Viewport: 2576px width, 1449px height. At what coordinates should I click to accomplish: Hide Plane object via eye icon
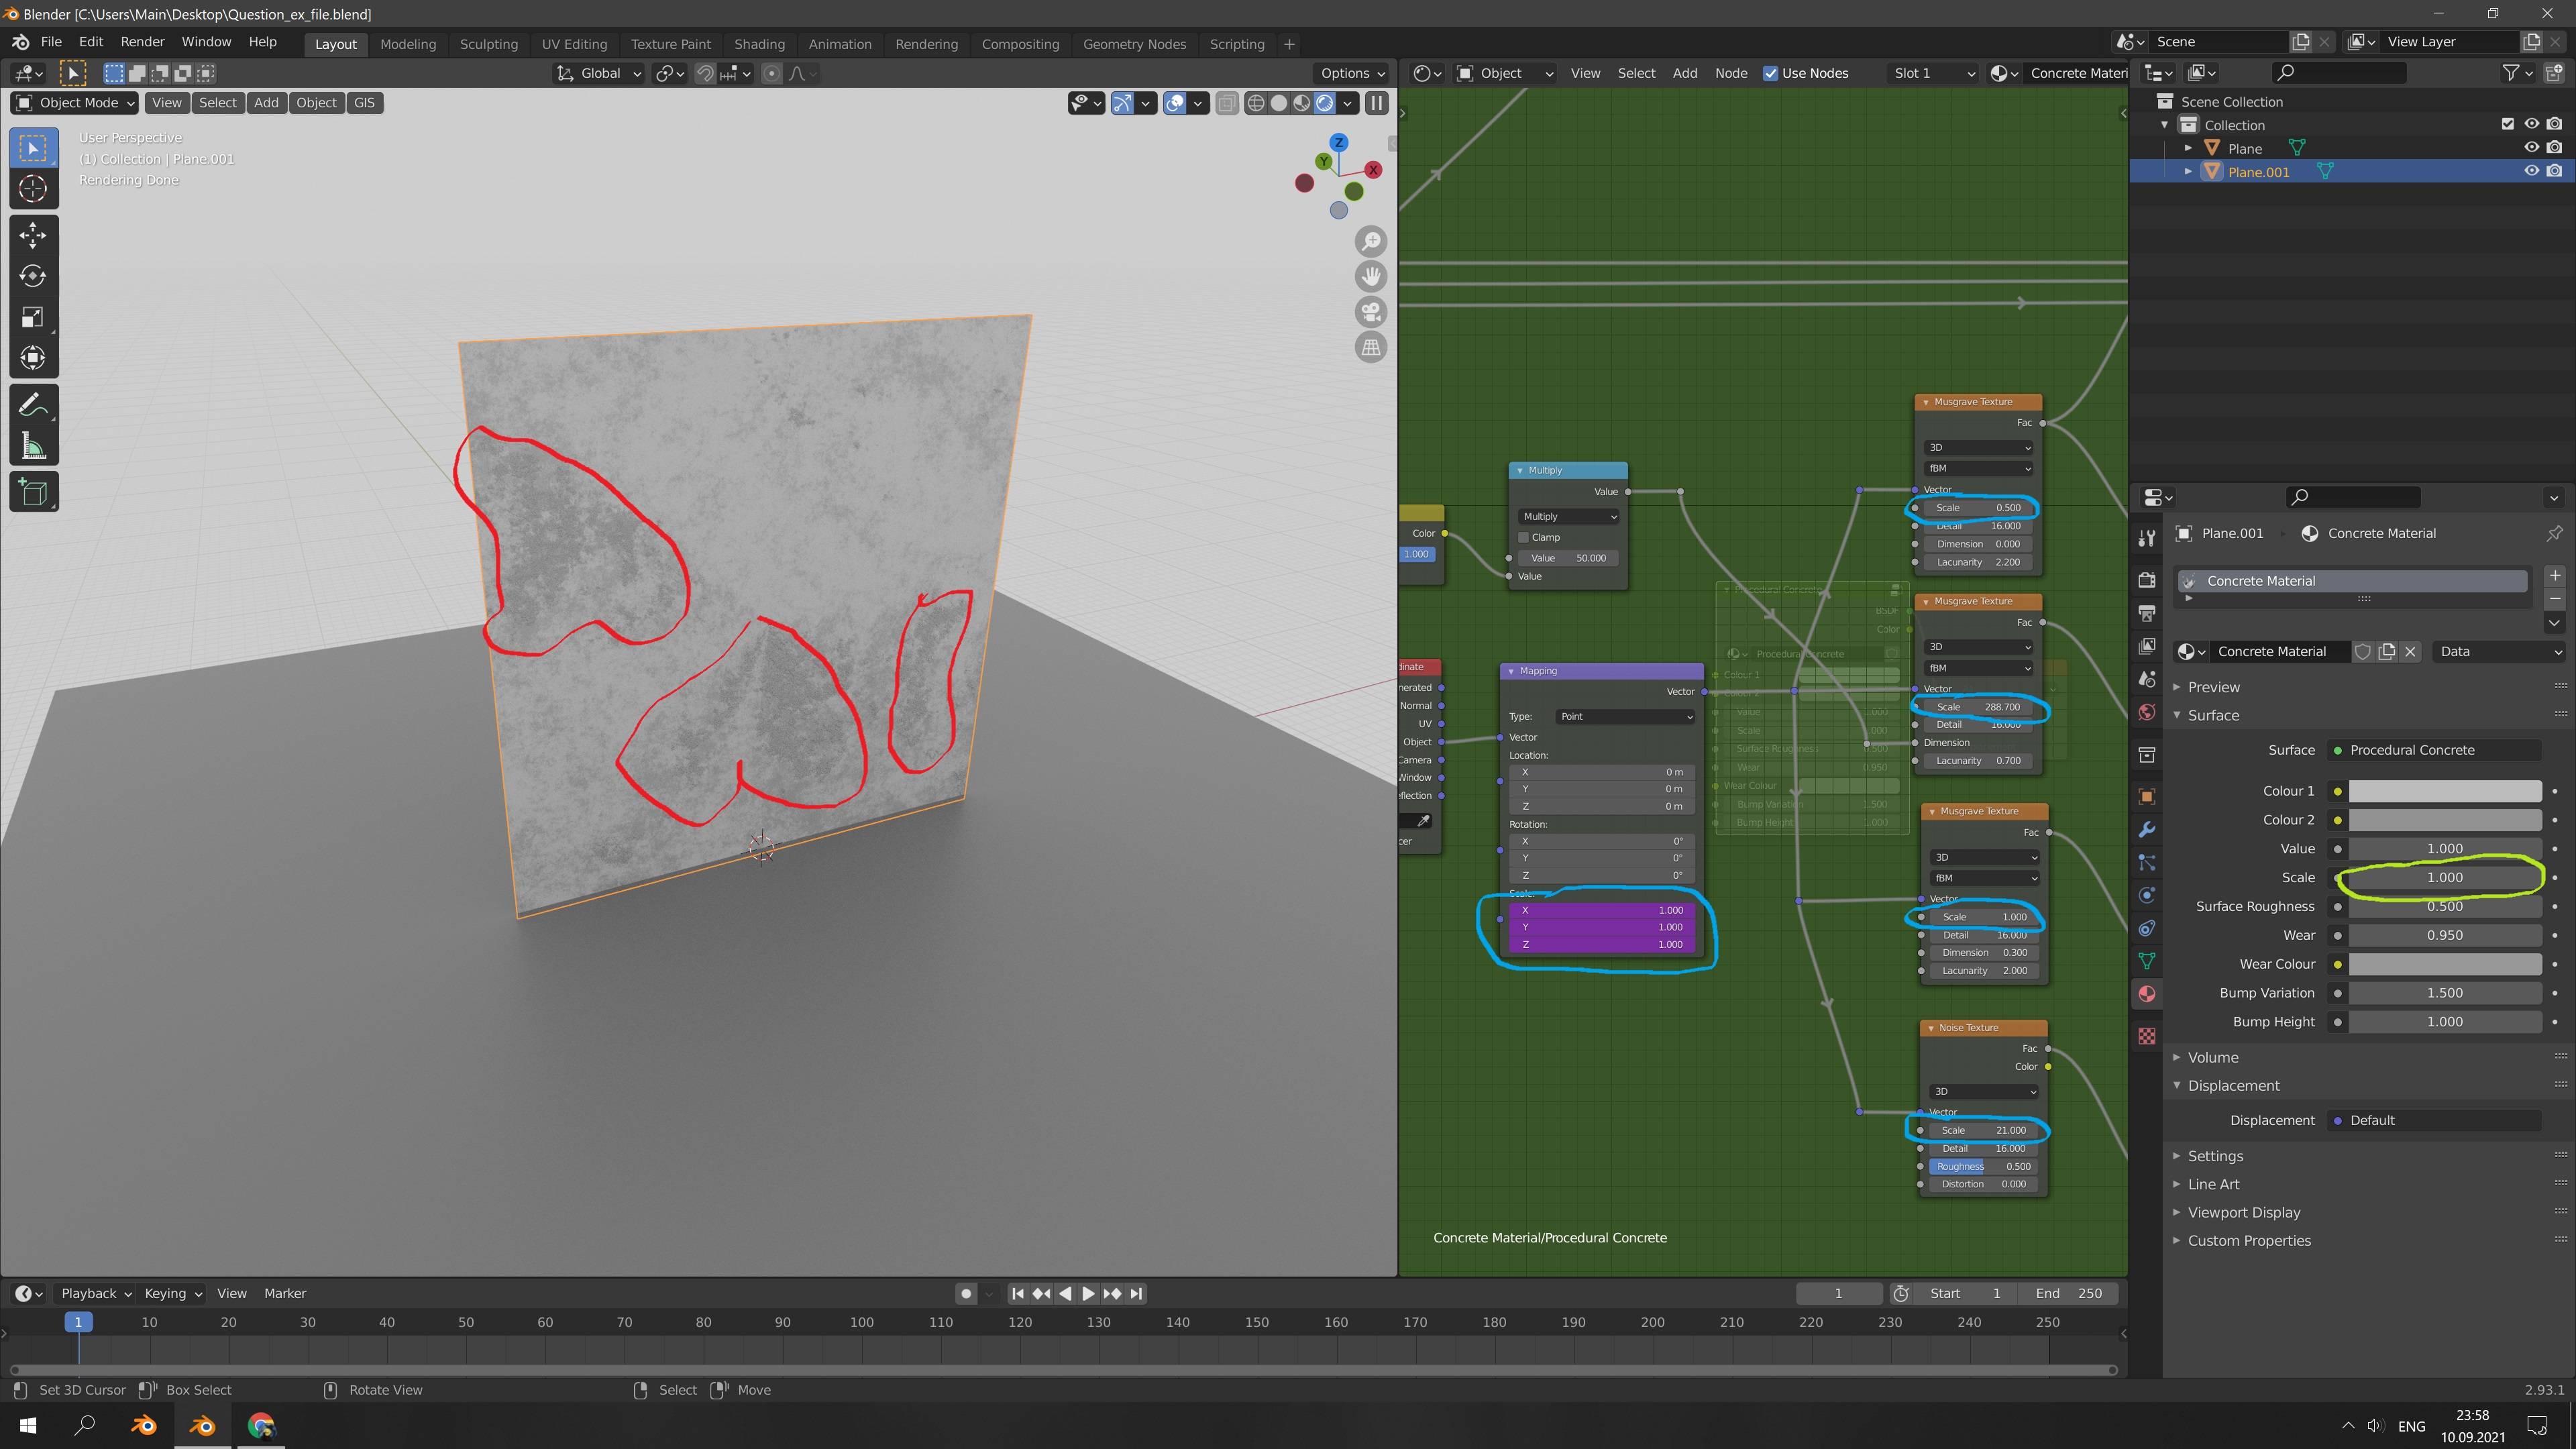point(2531,148)
